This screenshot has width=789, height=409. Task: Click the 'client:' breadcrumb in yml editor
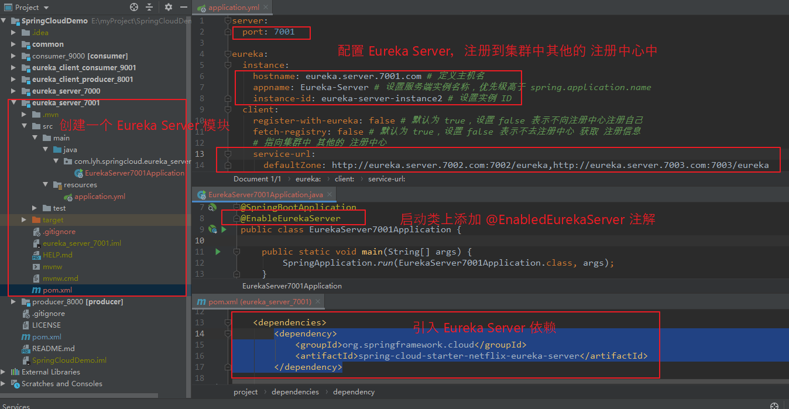345,179
